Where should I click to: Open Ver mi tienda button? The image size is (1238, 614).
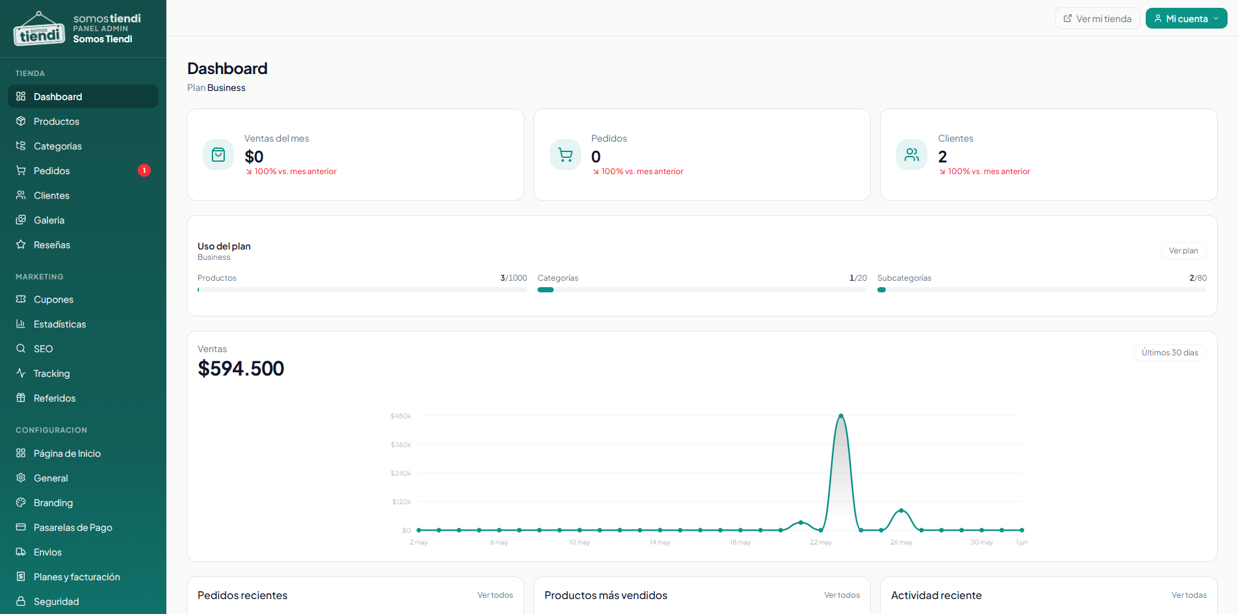1097,18
